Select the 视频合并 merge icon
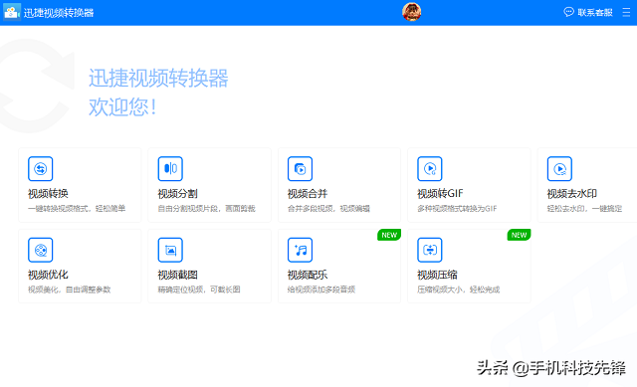This screenshot has height=387, width=637. pos(300,168)
